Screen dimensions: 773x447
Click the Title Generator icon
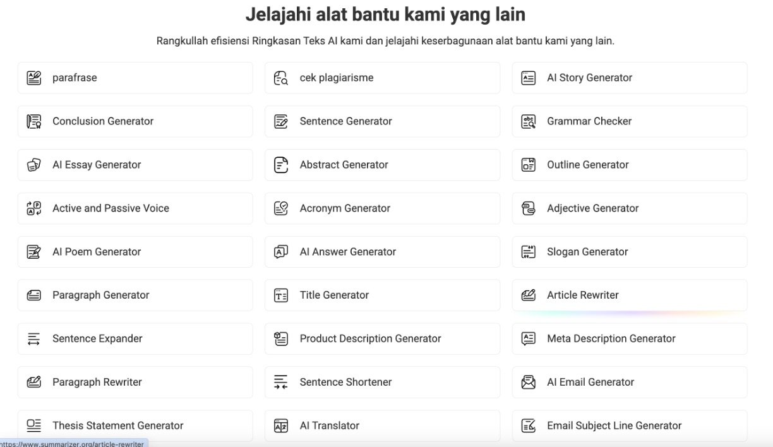pyautogui.click(x=281, y=295)
